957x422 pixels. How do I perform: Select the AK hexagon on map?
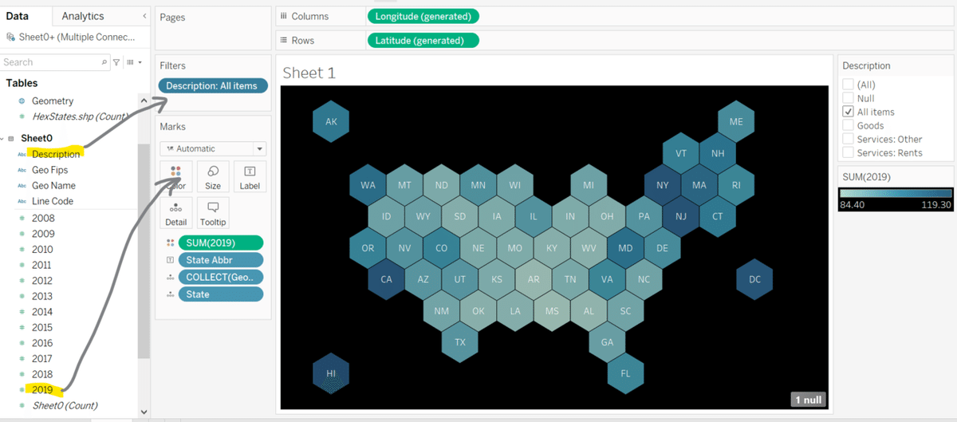pos(331,122)
